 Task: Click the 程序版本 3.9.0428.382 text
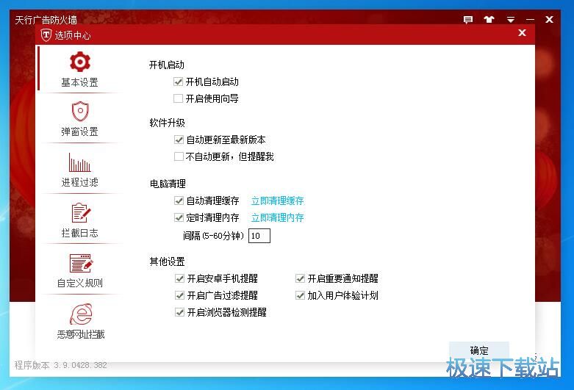click(x=61, y=365)
